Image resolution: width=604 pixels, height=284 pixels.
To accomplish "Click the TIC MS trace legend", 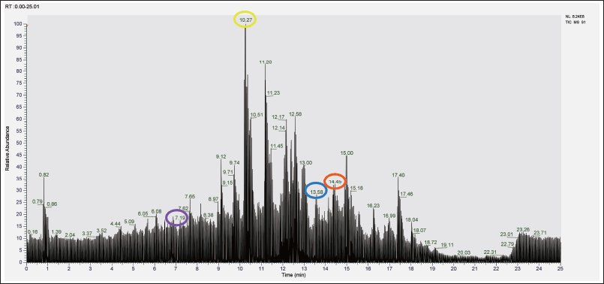I will [575, 23].
